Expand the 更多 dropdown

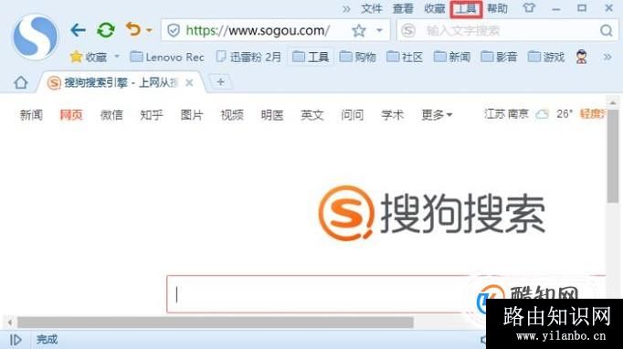(437, 115)
